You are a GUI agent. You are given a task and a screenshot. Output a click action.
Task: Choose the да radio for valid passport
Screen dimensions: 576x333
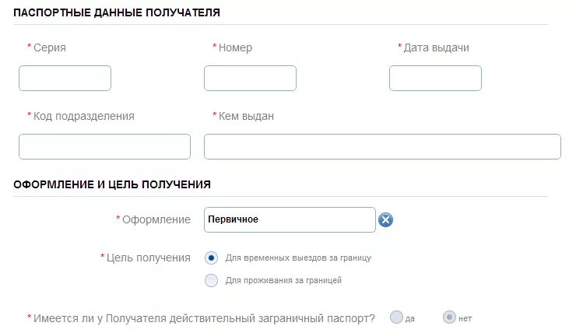[396, 317]
